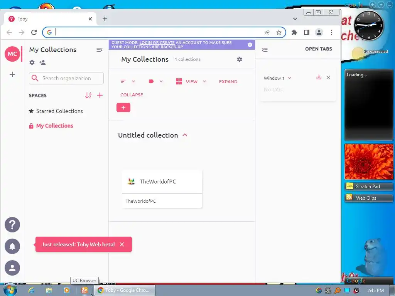Open a new Chrome tab
Image resolution: width=395 pixels, height=296 pixels.
click(x=105, y=19)
